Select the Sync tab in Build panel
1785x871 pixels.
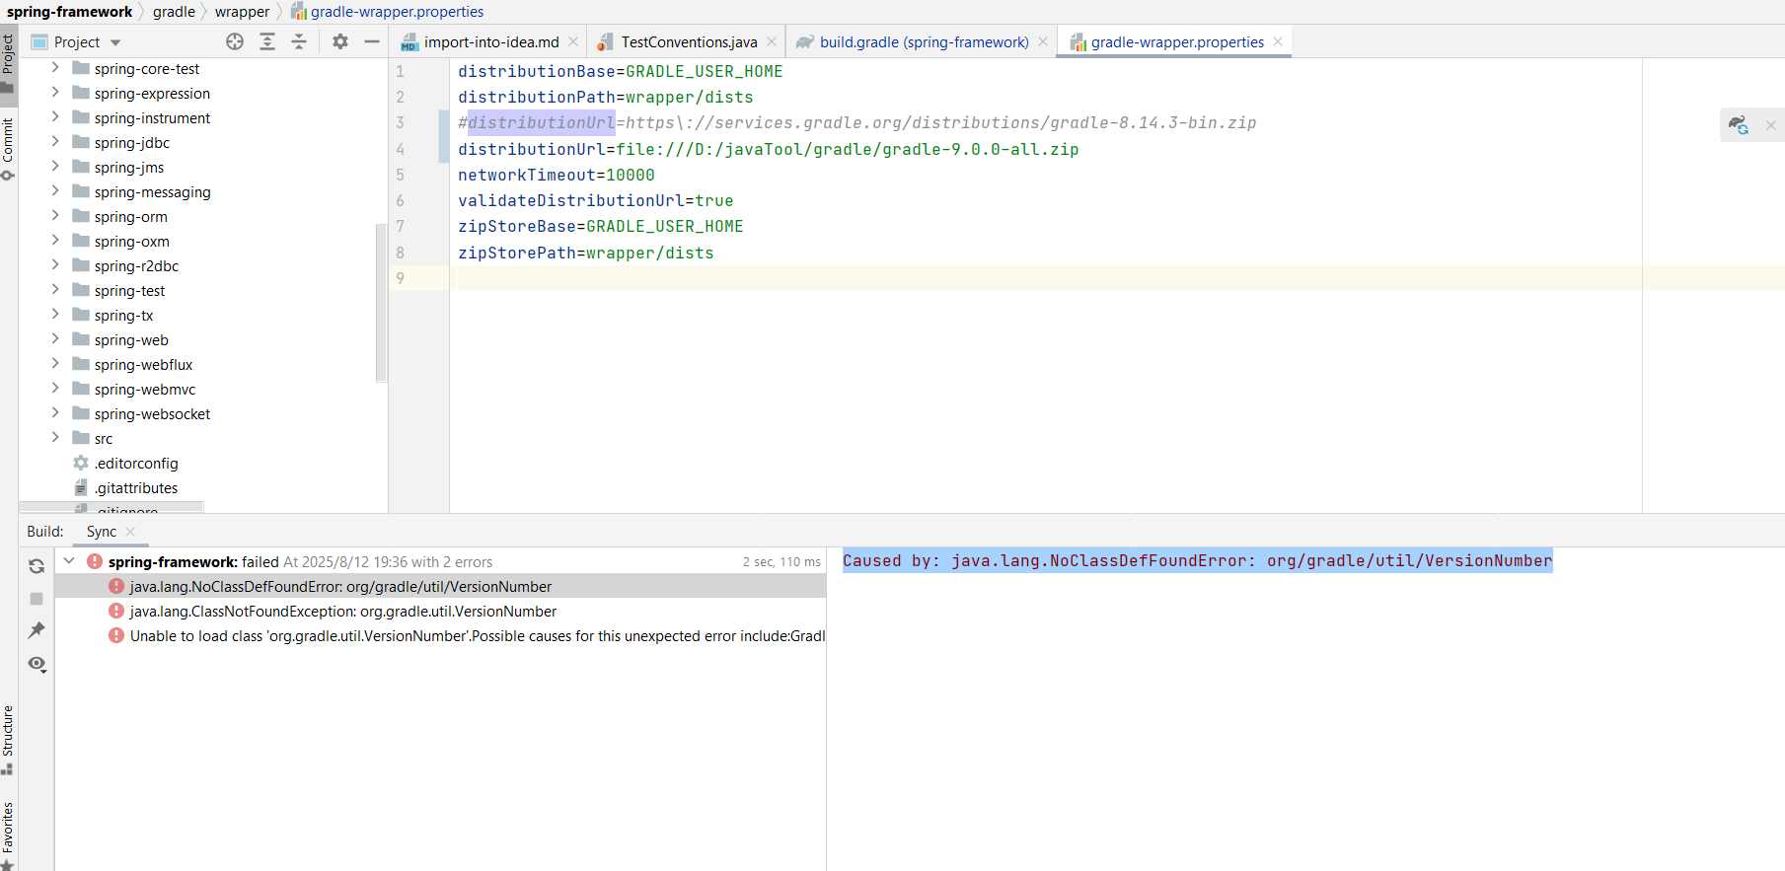click(102, 532)
